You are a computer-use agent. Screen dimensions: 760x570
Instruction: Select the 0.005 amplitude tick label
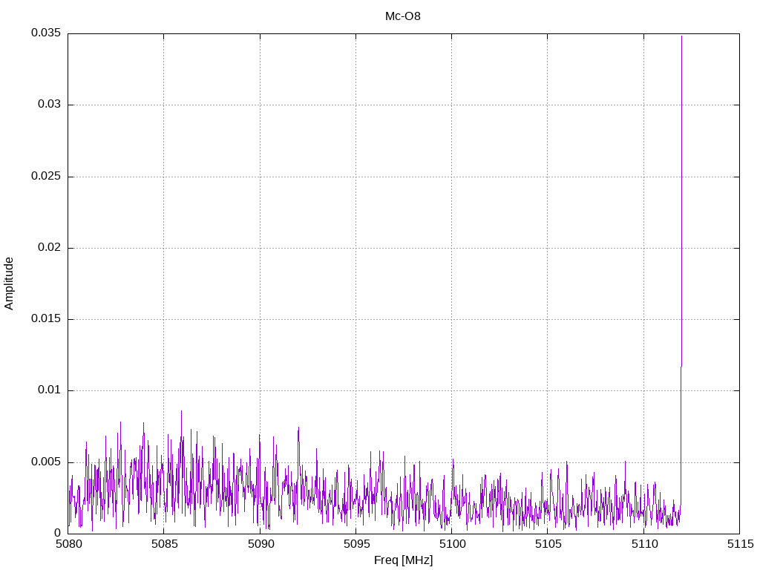[x=45, y=462]
